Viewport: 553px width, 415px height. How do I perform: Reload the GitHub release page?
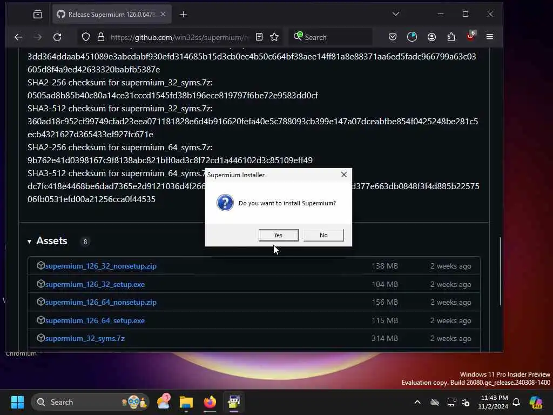[x=57, y=37]
